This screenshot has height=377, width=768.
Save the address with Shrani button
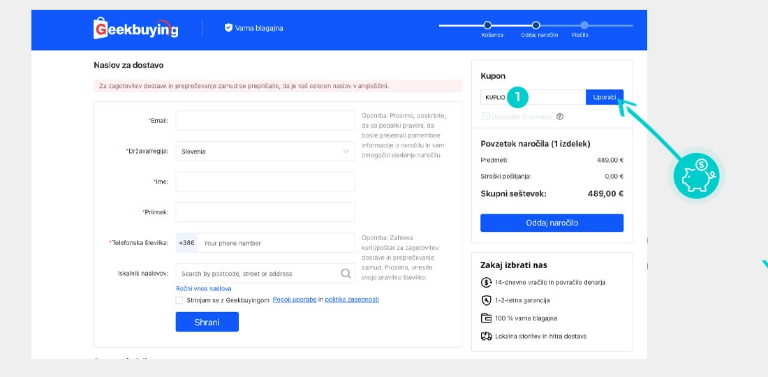click(207, 322)
